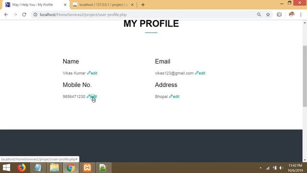The width and height of the screenshot is (307, 173).
Task: Open the notepad editor taskbar icon
Action: click(x=38, y=168)
